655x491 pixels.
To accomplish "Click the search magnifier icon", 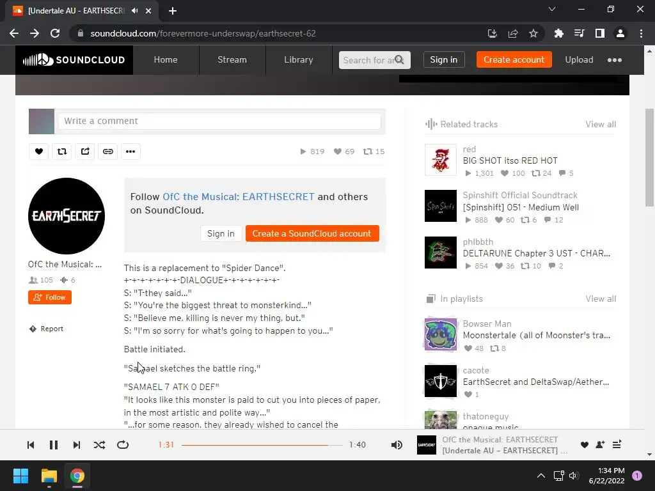I will coord(399,60).
